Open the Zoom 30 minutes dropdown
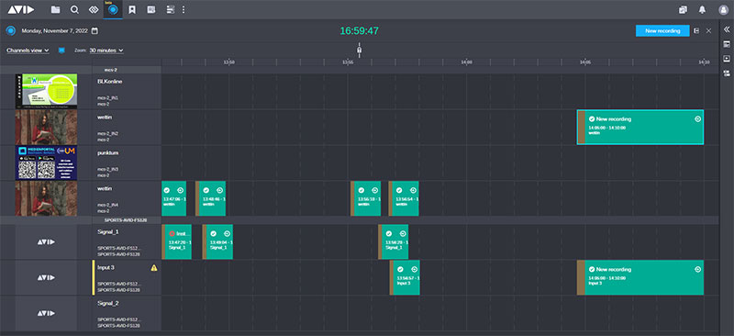This screenshot has height=336, width=734. [x=106, y=50]
